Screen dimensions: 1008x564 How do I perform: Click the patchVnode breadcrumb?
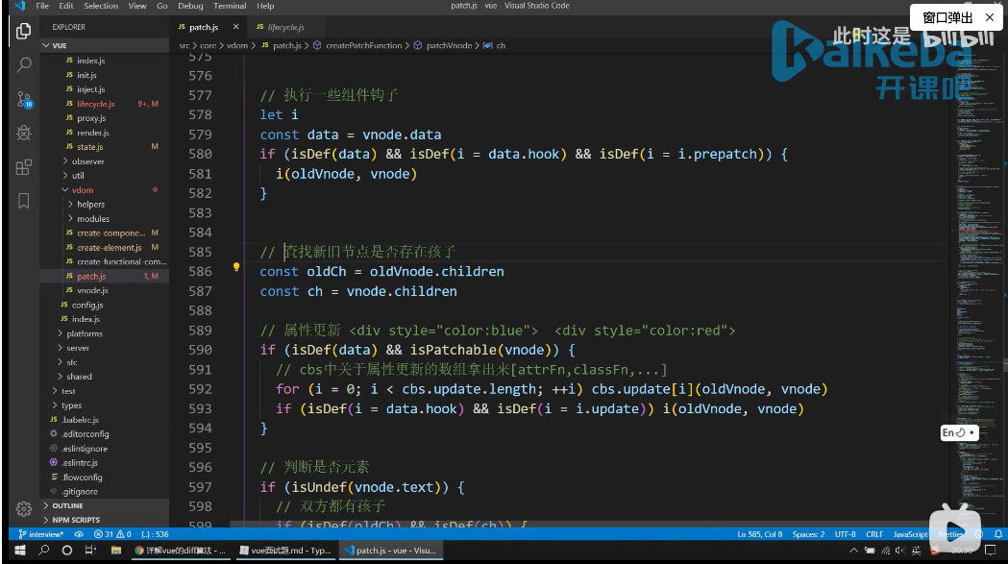pos(449,46)
